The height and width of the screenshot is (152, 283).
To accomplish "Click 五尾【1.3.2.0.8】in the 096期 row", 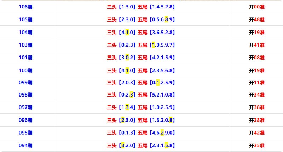I will (156, 120).
